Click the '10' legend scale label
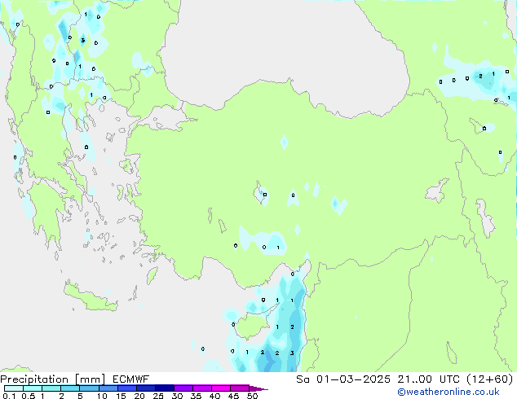Screen dimensions: 517x399 click(x=102, y=396)
